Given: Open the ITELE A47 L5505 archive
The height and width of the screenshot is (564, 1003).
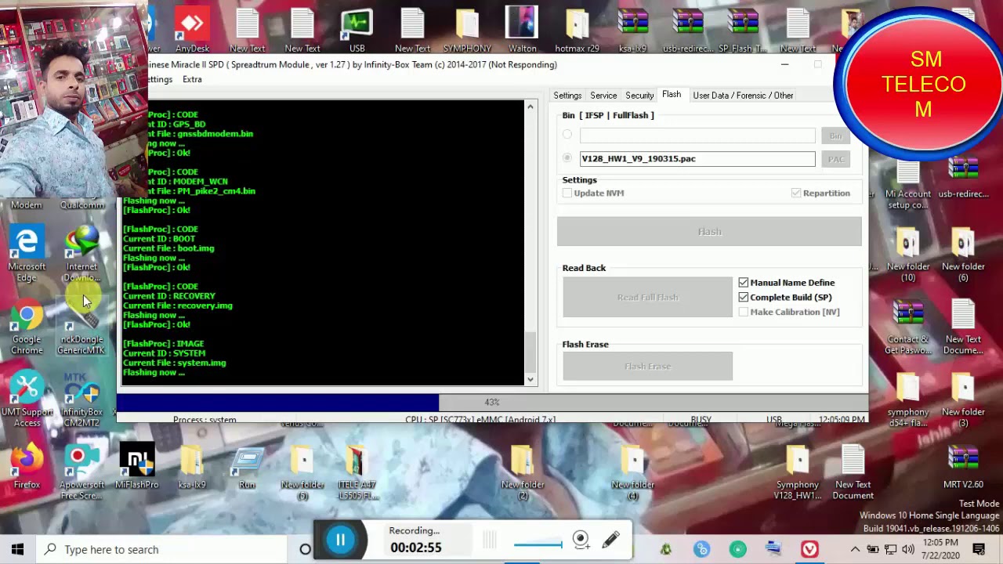Looking at the screenshot, I should 357,473.
